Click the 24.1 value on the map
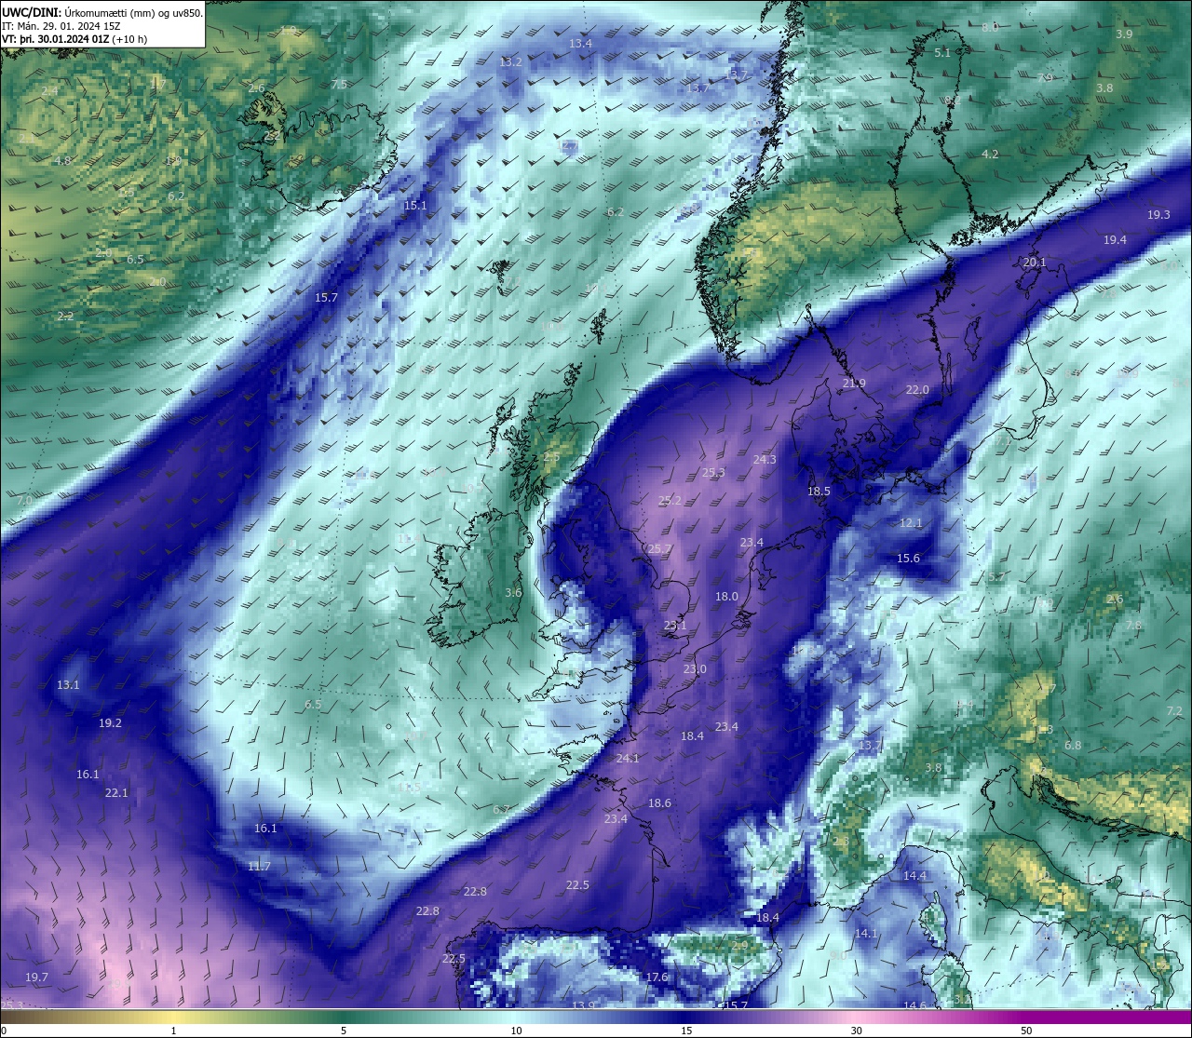1192x1038 pixels. tap(628, 759)
